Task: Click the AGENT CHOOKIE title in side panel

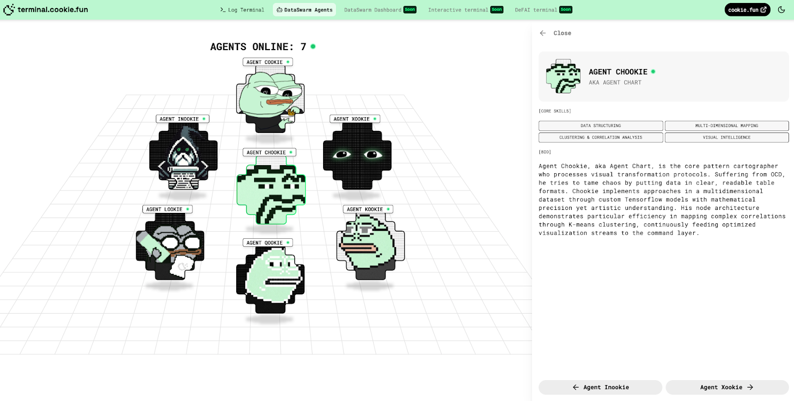Action: [x=618, y=72]
